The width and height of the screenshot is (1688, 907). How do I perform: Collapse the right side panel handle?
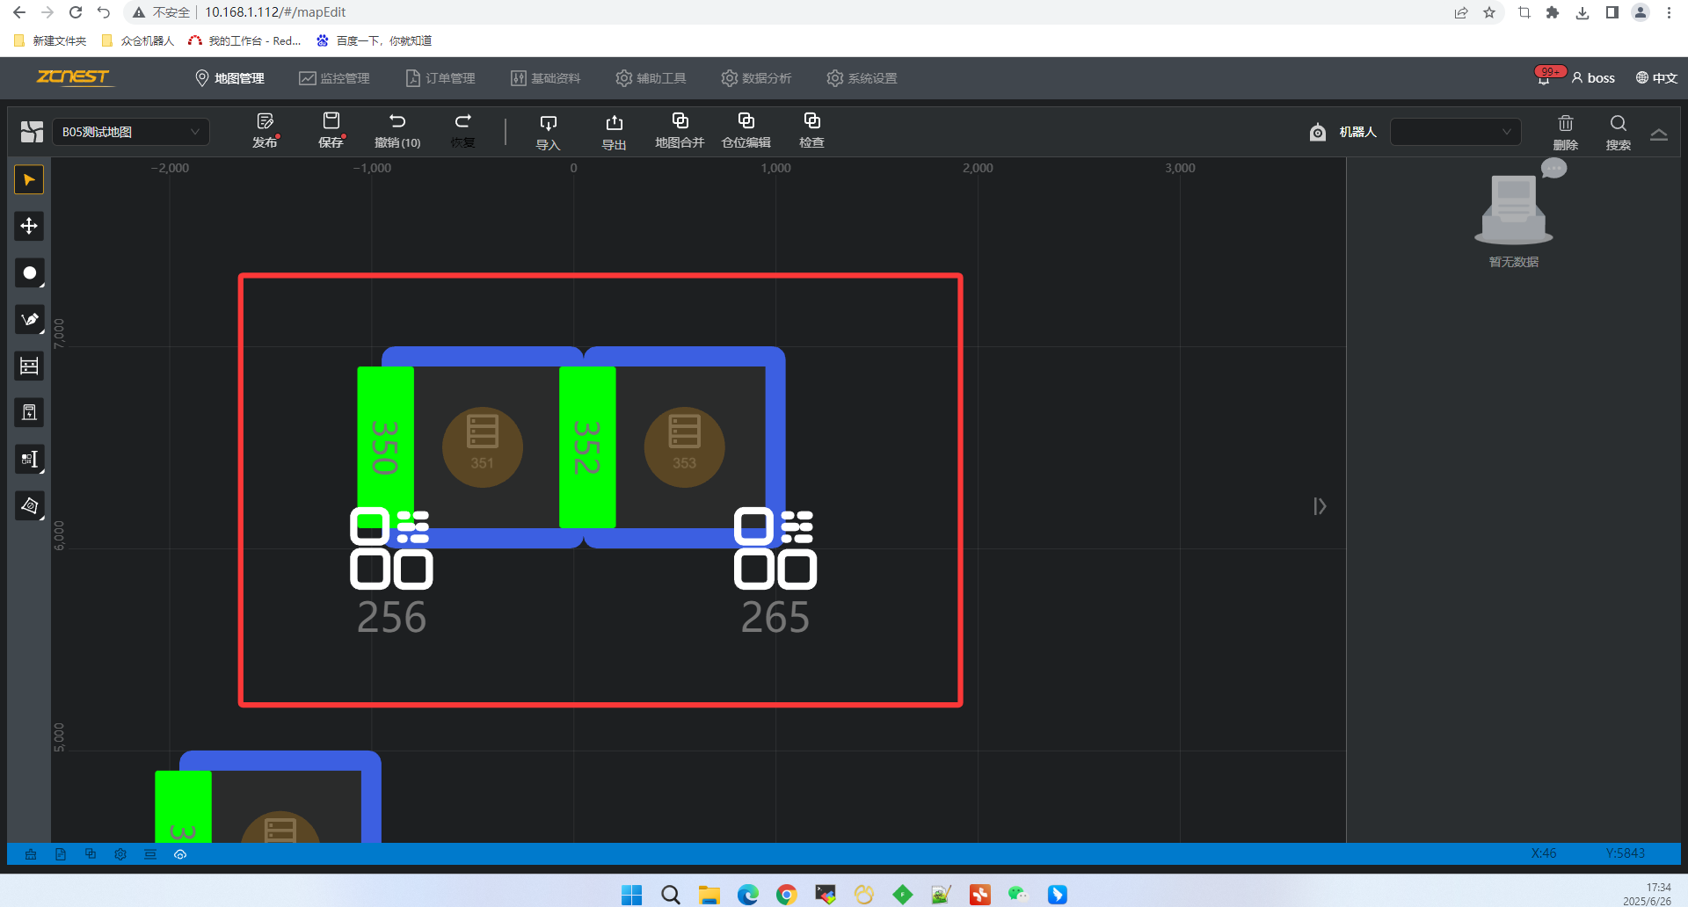[1320, 506]
